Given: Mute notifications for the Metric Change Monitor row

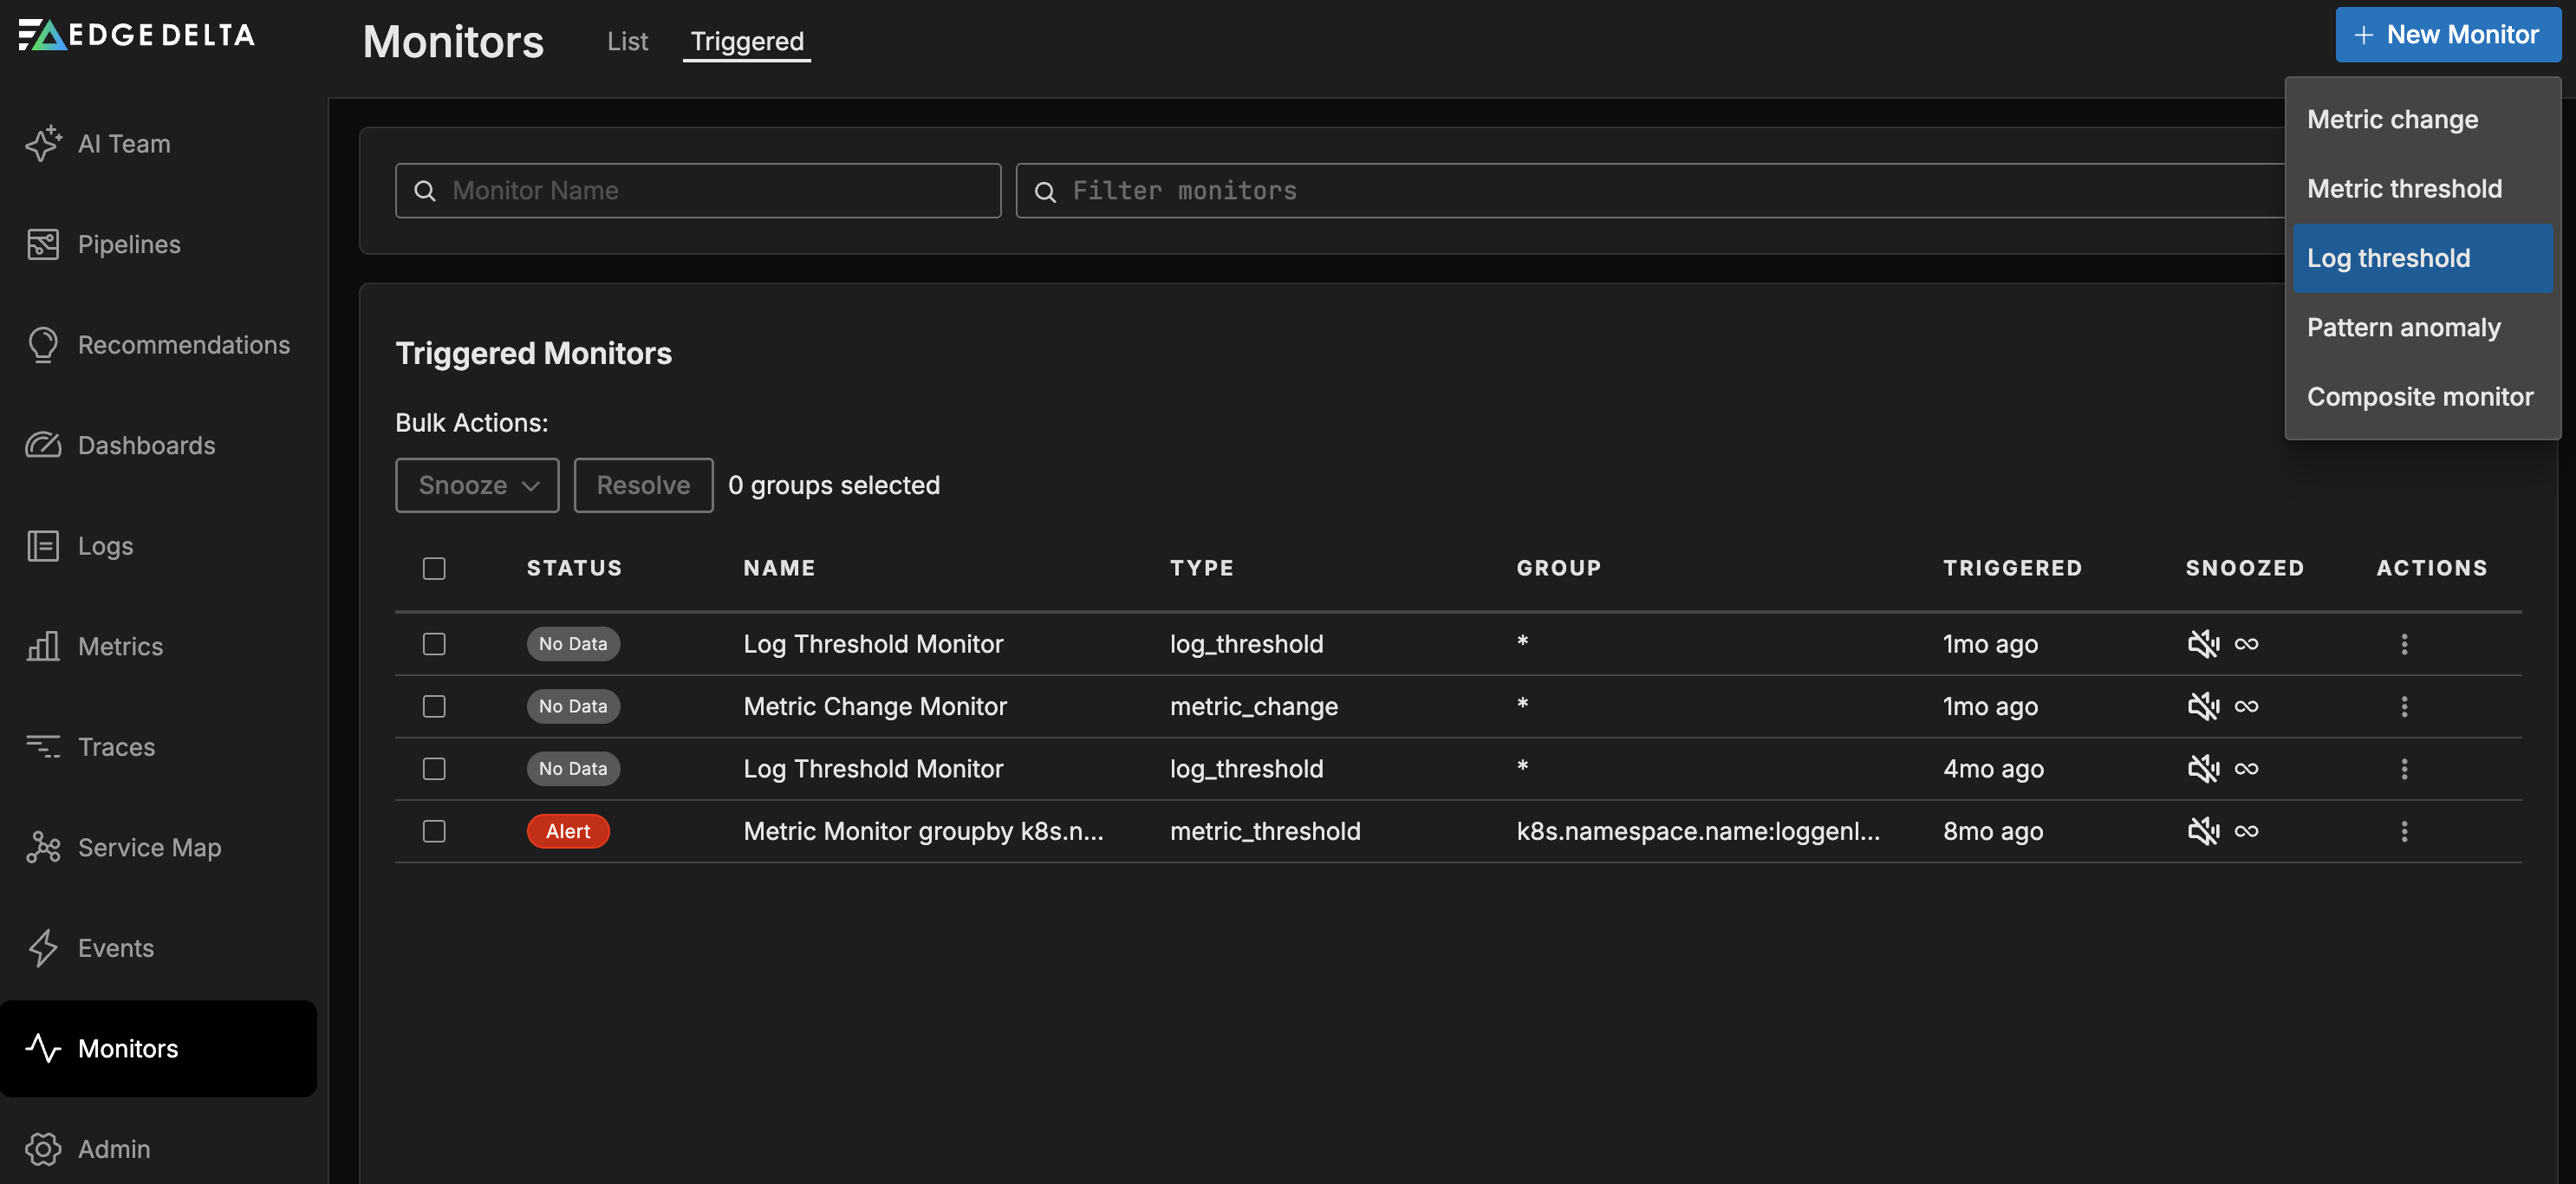Looking at the screenshot, I should click(x=2203, y=706).
